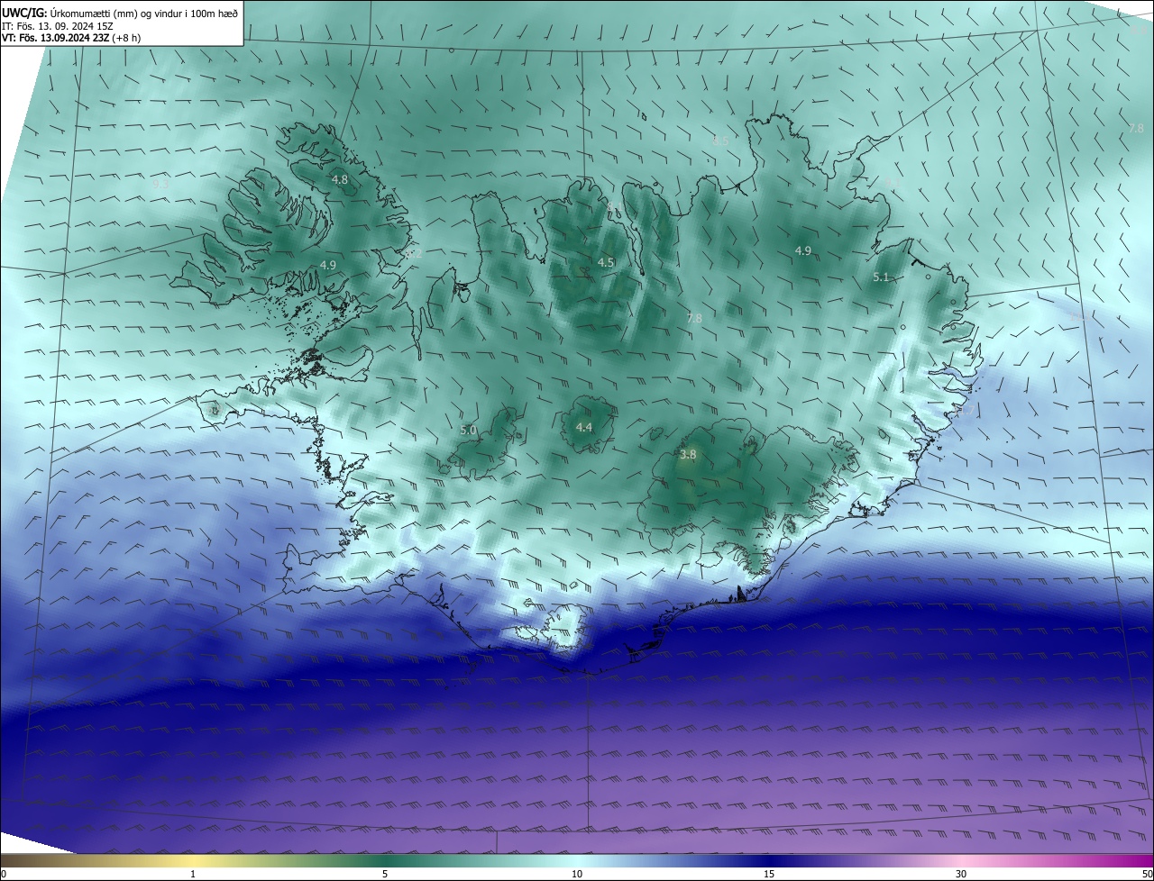Image resolution: width=1154 pixels, height=881 pixels.
Task: Click the 5.1 value label on the map
Action: [x=882, y=277]
